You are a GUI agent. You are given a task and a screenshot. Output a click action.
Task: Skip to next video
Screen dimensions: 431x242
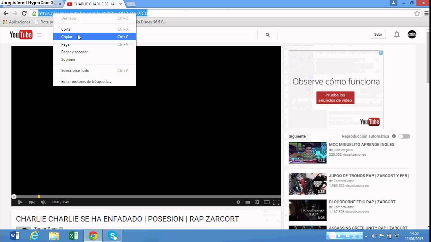[x=32, y=202]
